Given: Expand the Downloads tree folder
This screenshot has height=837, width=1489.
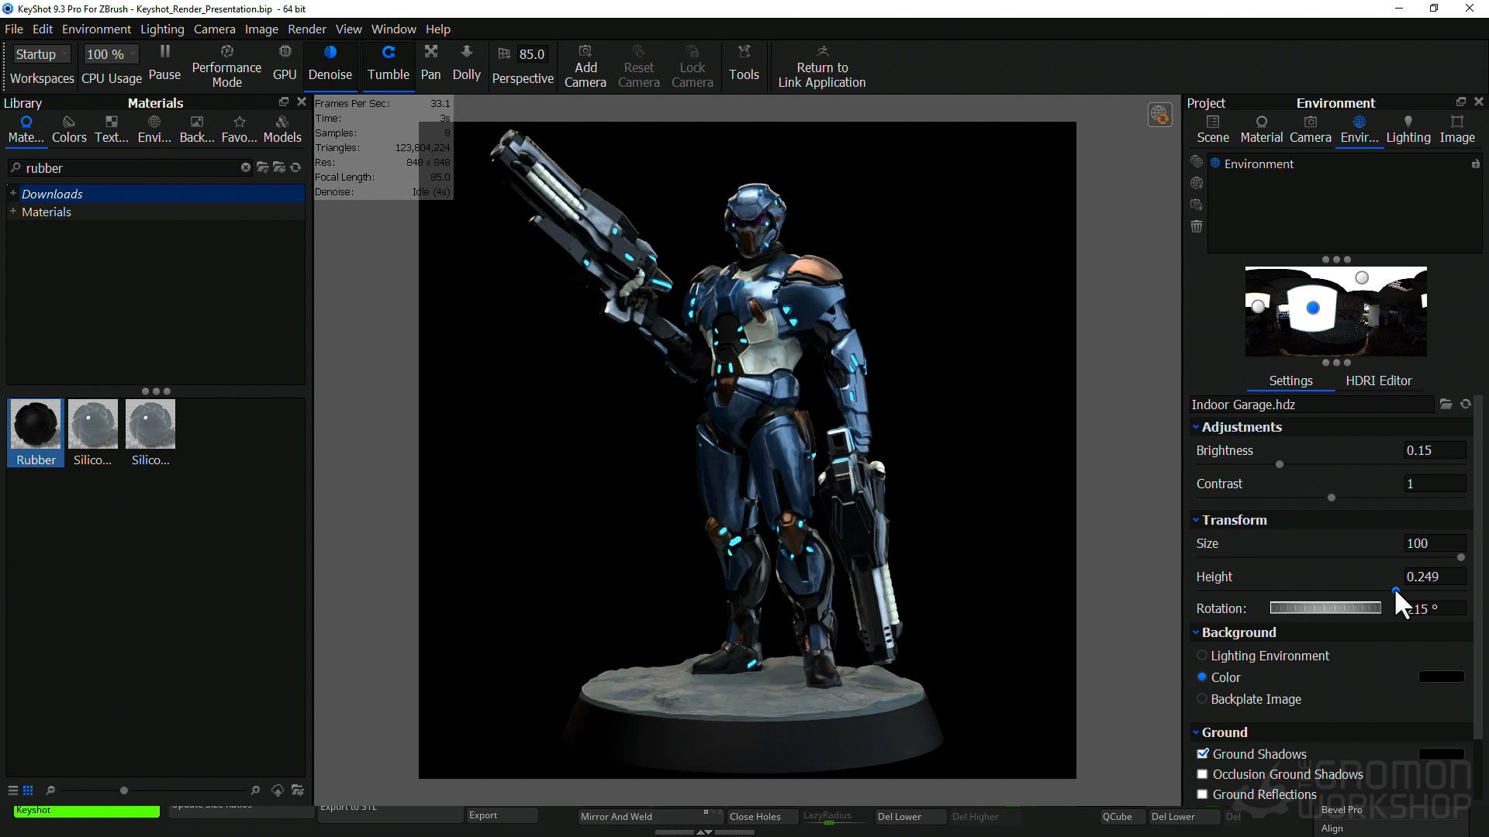Looking at the screenshot, I should pyautogui.click(x=13, y=194).
